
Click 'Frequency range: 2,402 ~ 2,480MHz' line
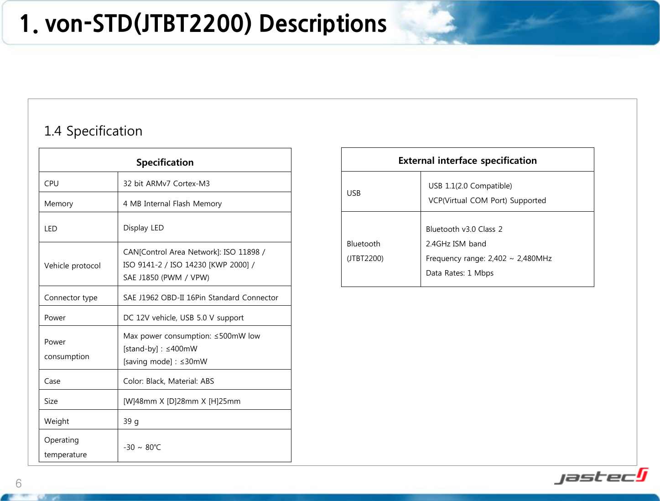pyautogui.click(x=489, y=258)
